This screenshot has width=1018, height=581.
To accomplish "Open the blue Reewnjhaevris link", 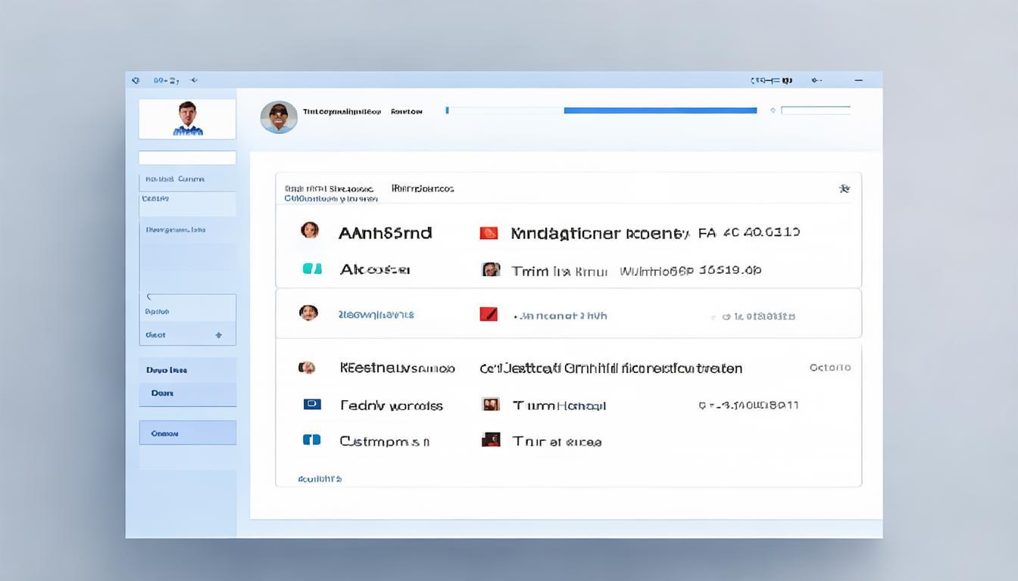I will click(x=376, y=315).
